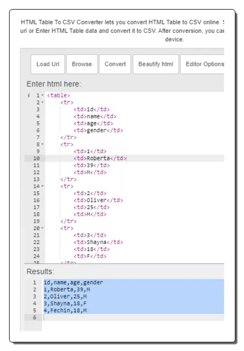Click the <table> opening tag on line 1

59,95
